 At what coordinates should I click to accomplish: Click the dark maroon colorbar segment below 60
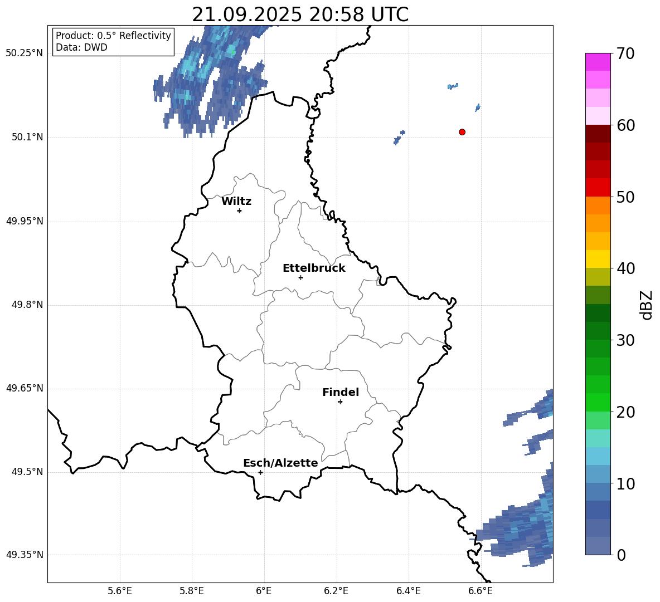click(598, 134)
